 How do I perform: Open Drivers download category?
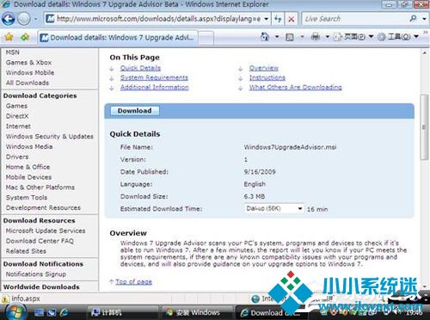(x=17, y=157)
